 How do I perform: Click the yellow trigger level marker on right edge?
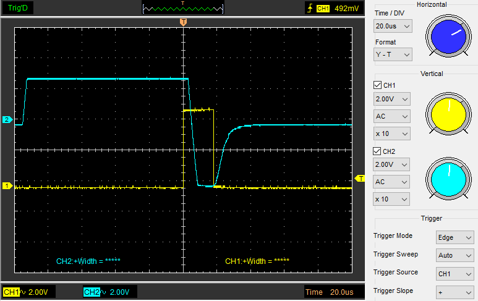[x=360, y=178]
